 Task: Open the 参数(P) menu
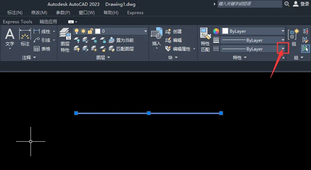point(63,12)
